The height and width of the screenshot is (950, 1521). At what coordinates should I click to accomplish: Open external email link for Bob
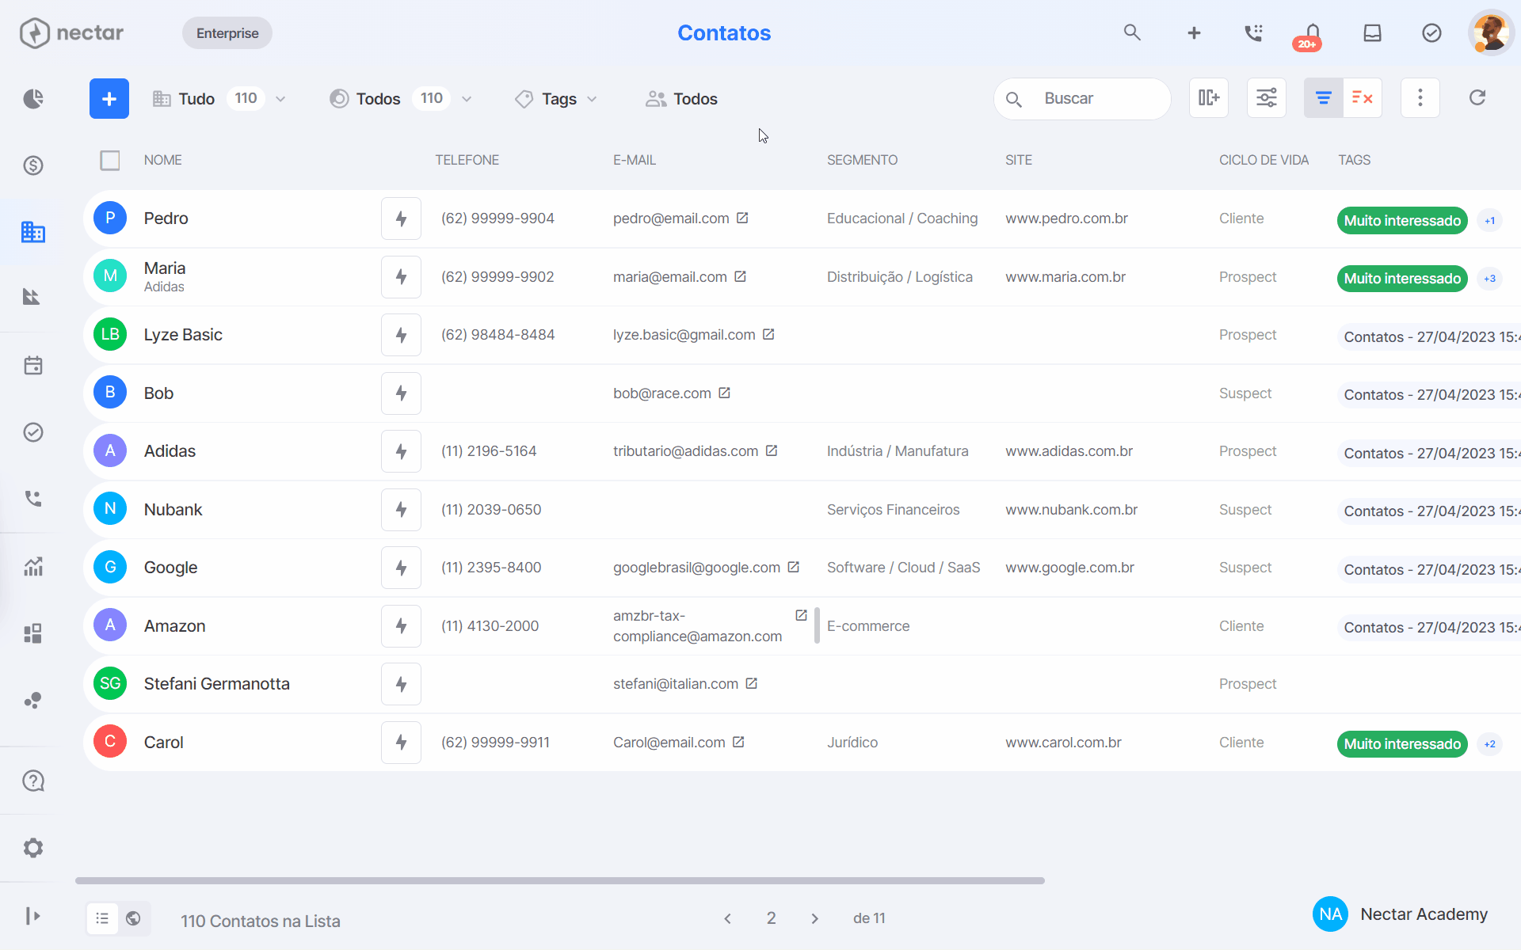point(724,393)
